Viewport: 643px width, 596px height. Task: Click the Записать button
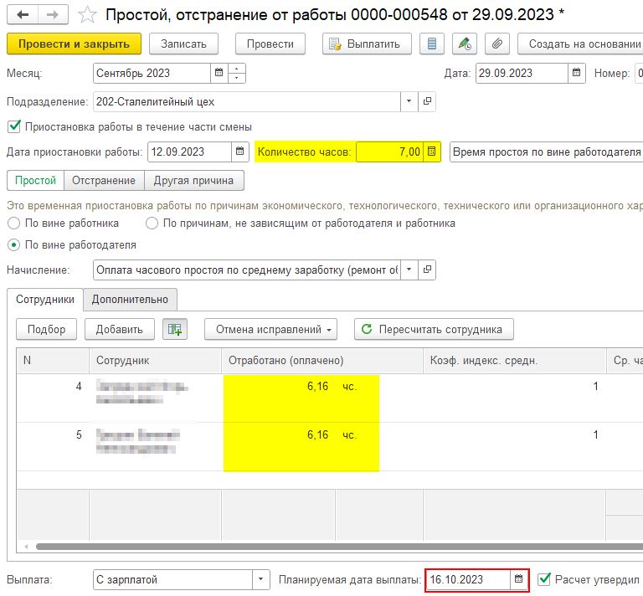(183, 44)
